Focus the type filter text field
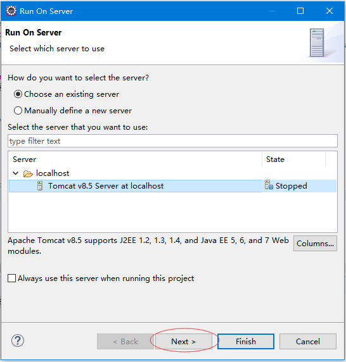The width and height of the screenshot is (346, 362). [172, 141]
